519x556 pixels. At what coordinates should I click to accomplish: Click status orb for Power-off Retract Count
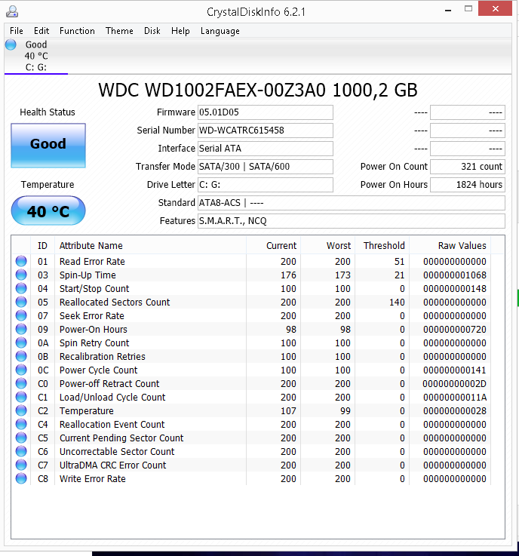coord(21,384)
